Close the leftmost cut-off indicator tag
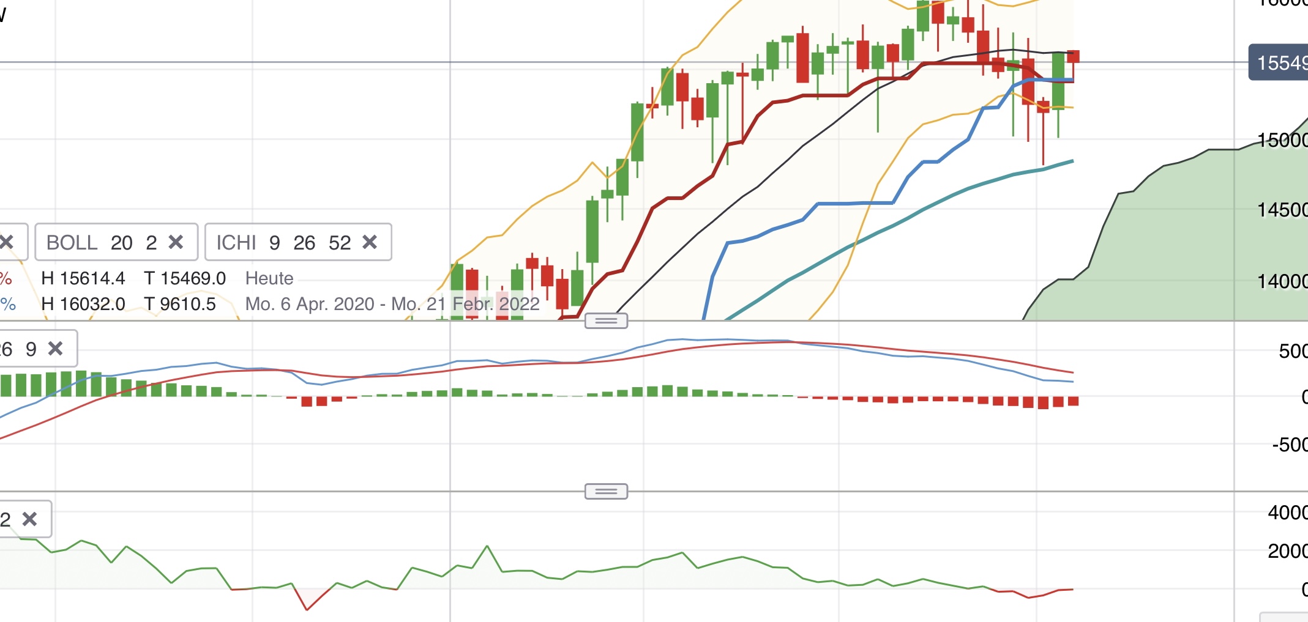The width and height of the screenshot is (1308, 622). pos(7,242)
